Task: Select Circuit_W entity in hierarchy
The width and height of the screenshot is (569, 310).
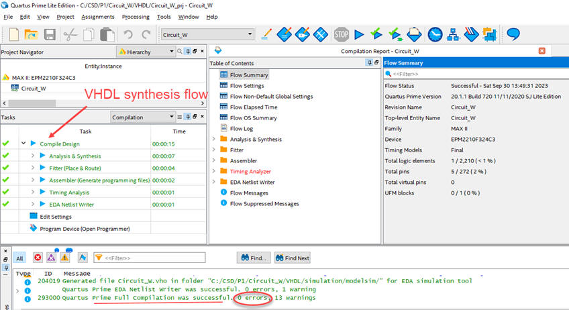Action: pyautogui.click(x=34, y=88)
